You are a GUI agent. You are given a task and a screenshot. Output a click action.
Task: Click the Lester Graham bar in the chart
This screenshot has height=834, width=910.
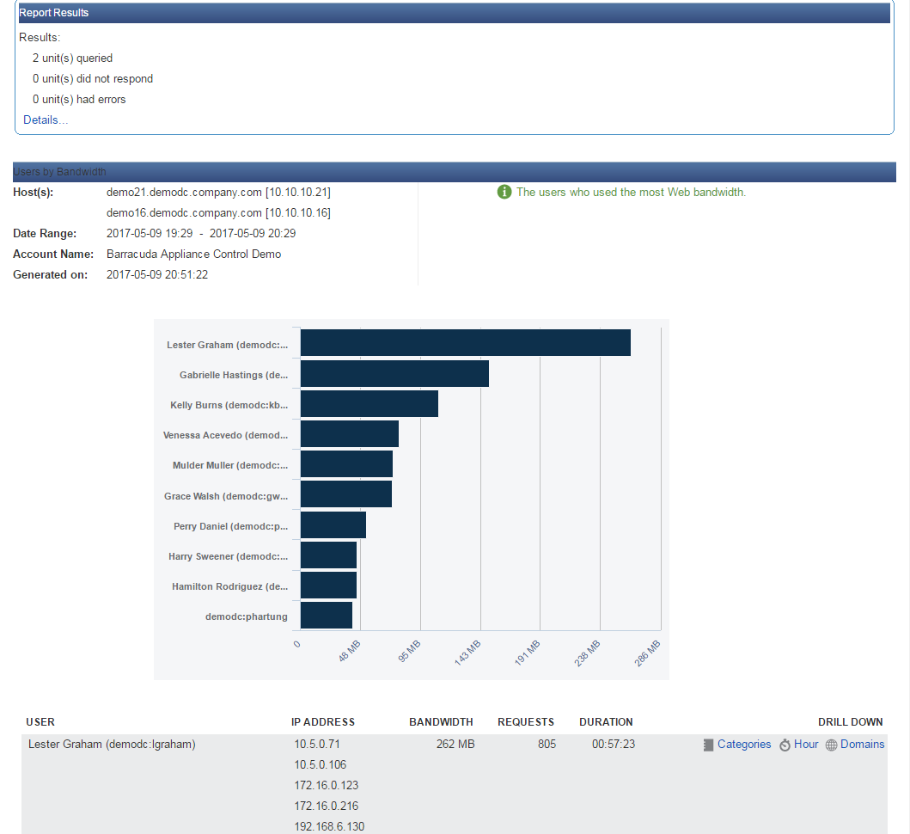(466, 343)
